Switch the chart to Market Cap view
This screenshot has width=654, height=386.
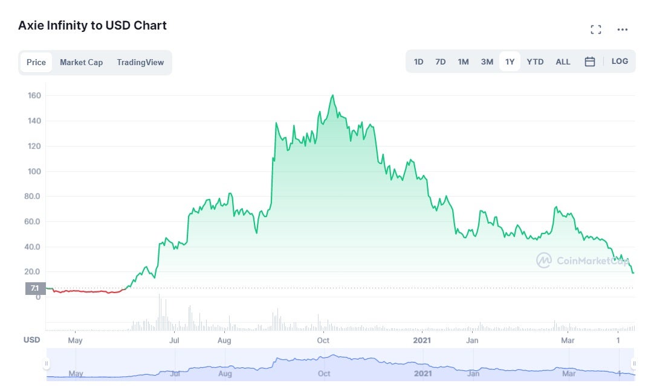(x=81, y=62)
